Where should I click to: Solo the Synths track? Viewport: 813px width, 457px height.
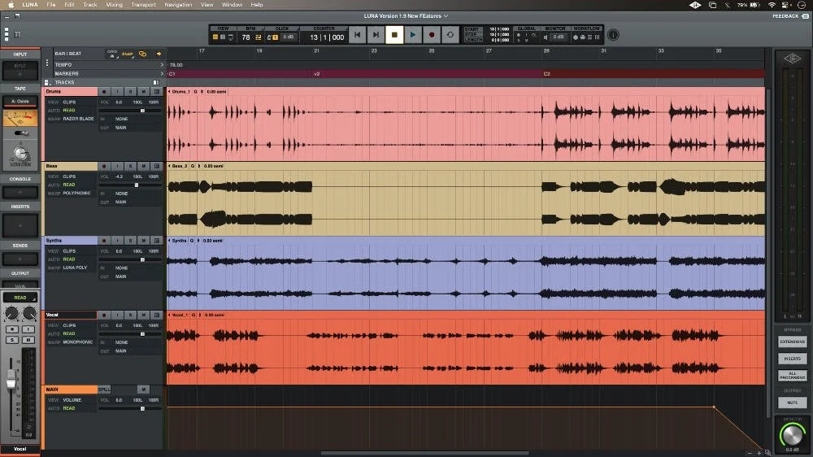click(130, 241)
